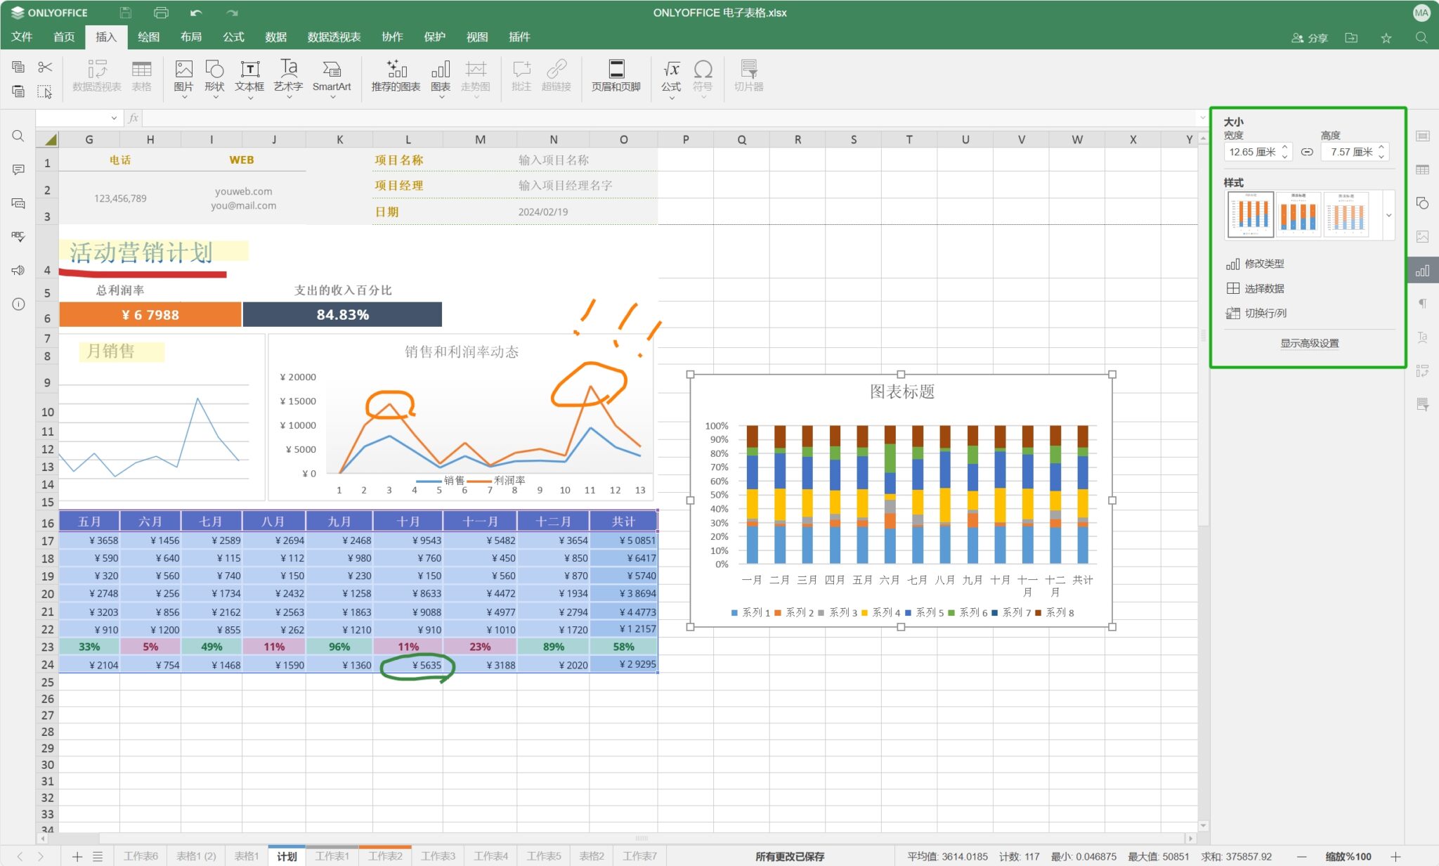Expand the 公式 equation dropdown in toolbar
Screen dimensions: 1439x866
tap(671, 97)
